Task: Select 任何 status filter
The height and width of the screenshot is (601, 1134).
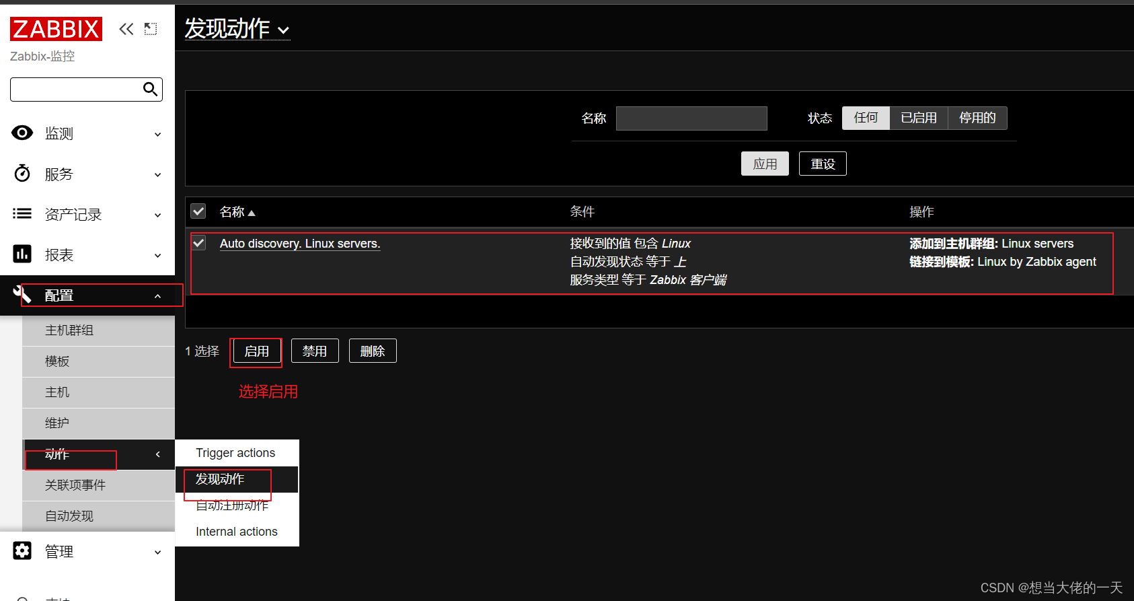Action: point(866,118)
